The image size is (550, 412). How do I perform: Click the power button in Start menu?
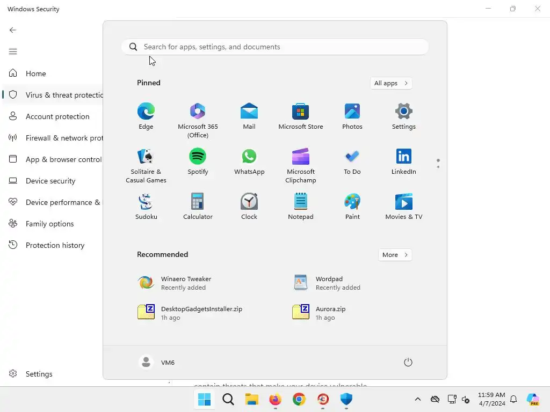coord(408,362)
